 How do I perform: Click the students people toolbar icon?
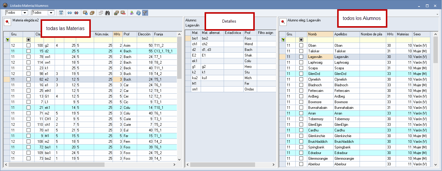(132, 13)
